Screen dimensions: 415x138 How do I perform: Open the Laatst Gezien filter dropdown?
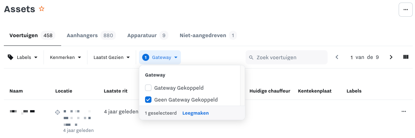(x=111, y=57)
